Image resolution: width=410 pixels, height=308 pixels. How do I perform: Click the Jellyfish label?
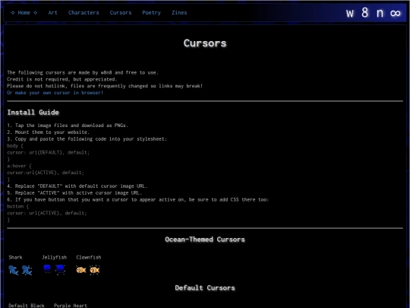click(55, 257)
